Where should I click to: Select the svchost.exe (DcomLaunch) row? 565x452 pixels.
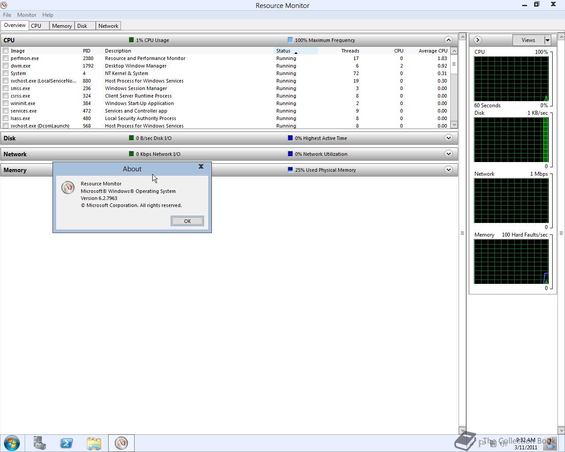click(x=225, y=126)
